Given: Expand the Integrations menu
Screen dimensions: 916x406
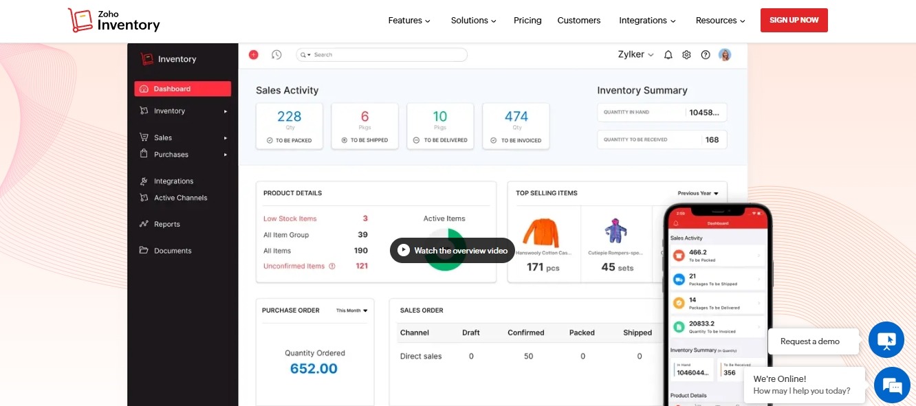Looking at the screenshot, I should coord(647,21).
